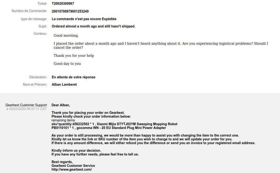Click the 'Gearbest Customer Support' sender name
Viewport: 280px width, 173px height.
point(26,105)
